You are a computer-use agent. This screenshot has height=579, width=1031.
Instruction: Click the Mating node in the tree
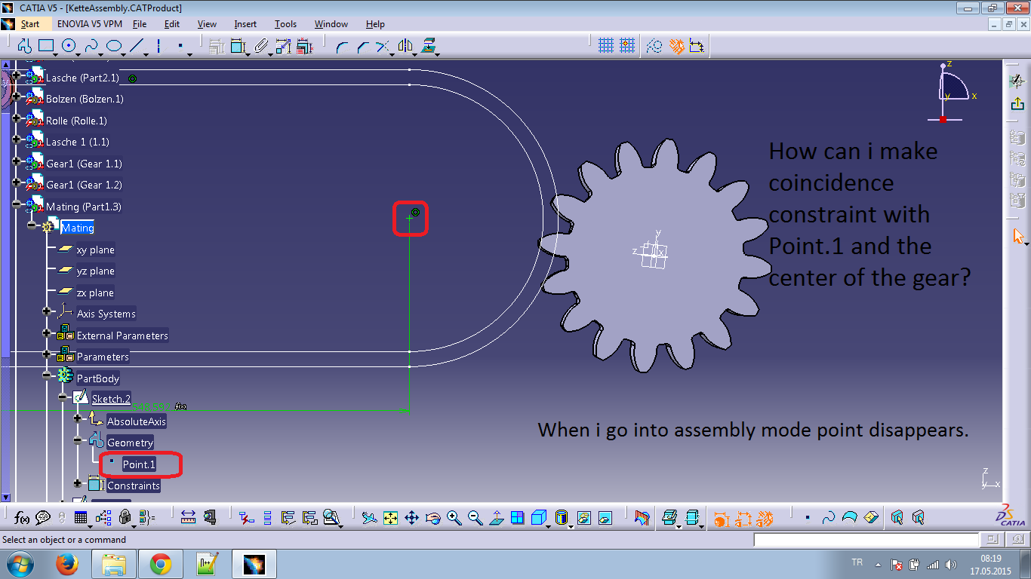[x=78, y=227]
